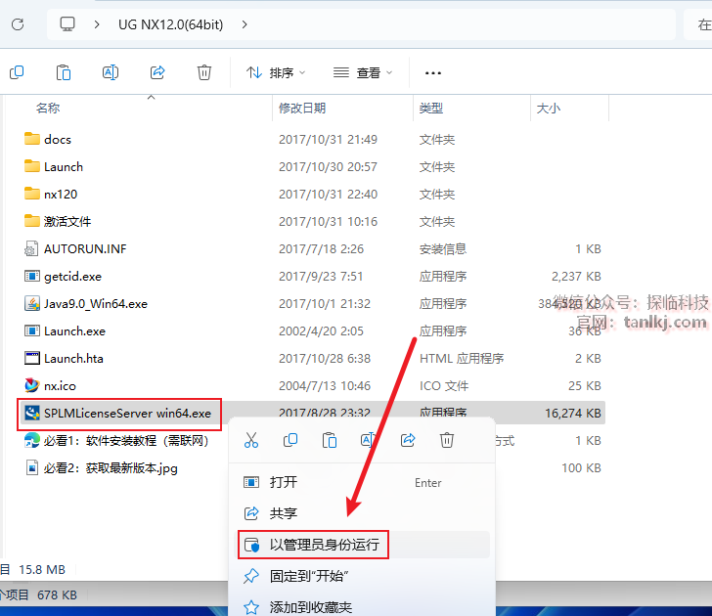
Task: Click the Rename icon in the toolbar
Action: [x=111, y=72]
